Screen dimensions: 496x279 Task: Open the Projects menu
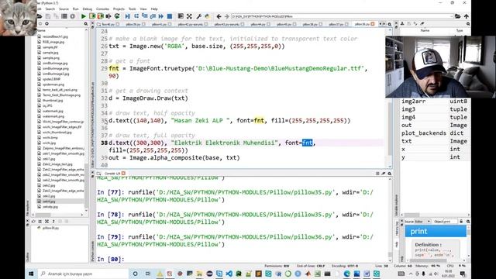(119, 9)
